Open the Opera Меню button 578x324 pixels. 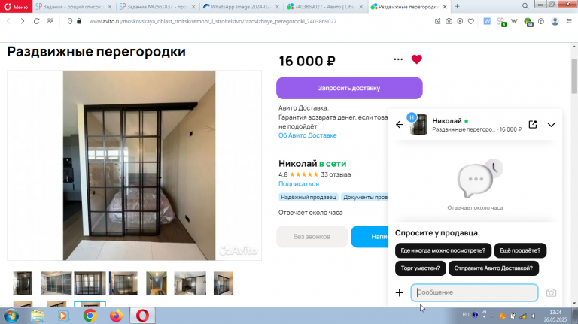coord(17,6)
